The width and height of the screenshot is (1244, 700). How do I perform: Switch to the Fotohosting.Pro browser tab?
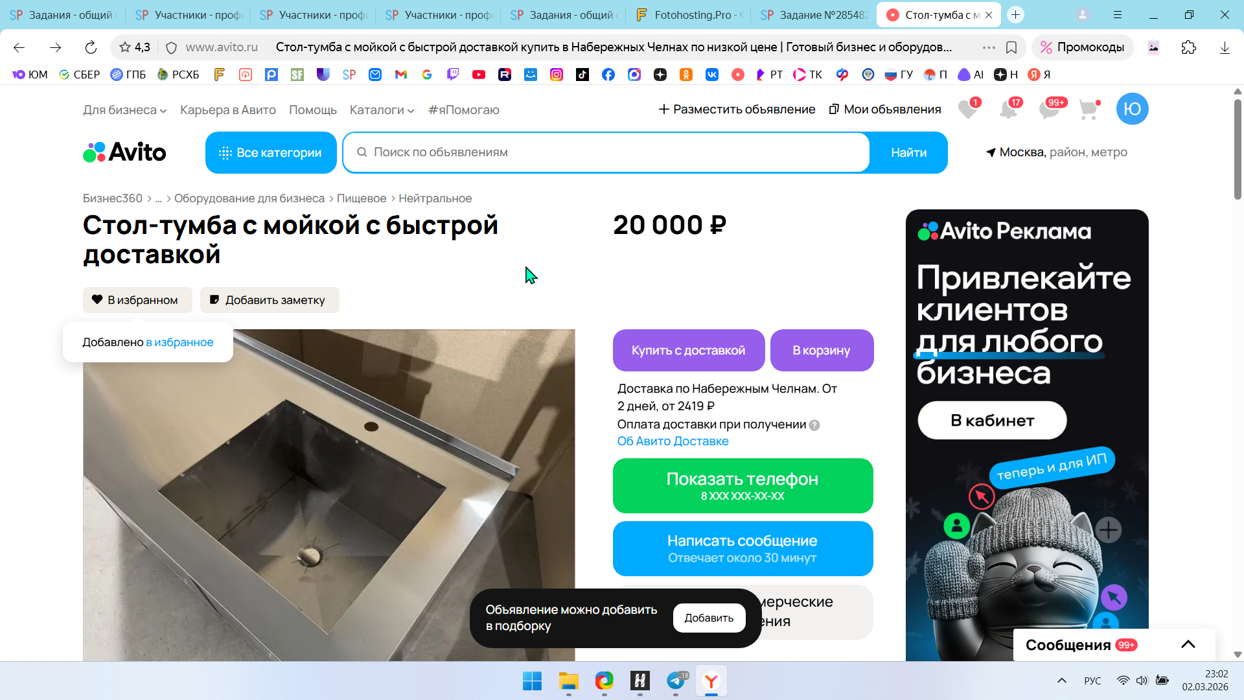689,15
